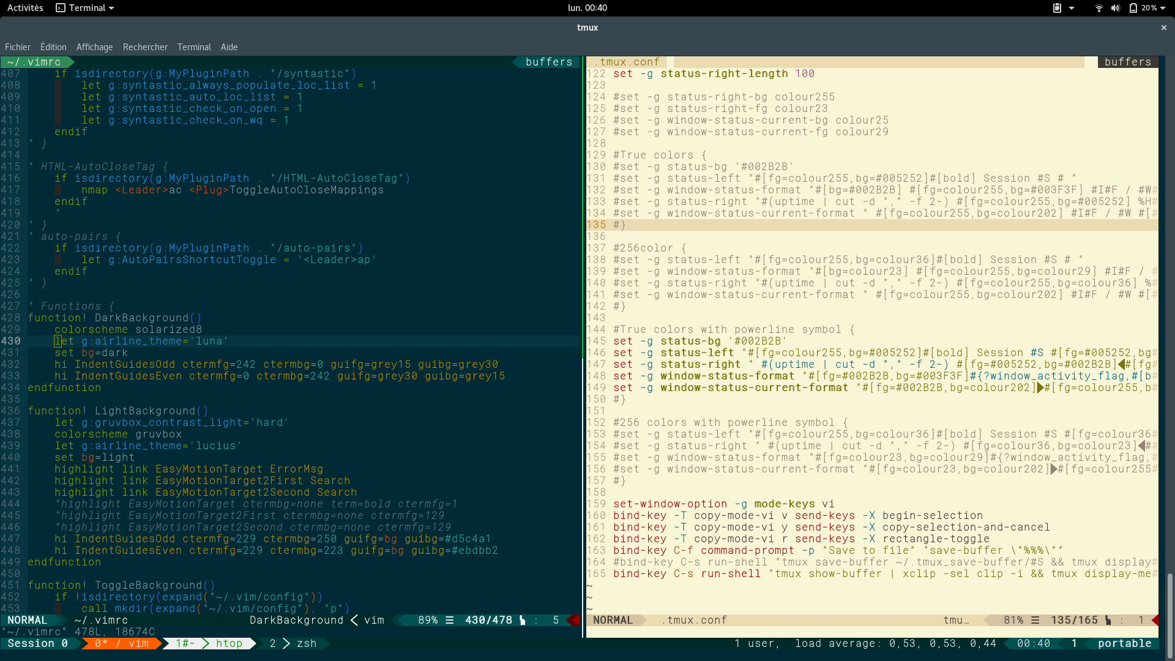Switch to the zsh tmux window
This screenshot has height=661, width=1175.
306,643
